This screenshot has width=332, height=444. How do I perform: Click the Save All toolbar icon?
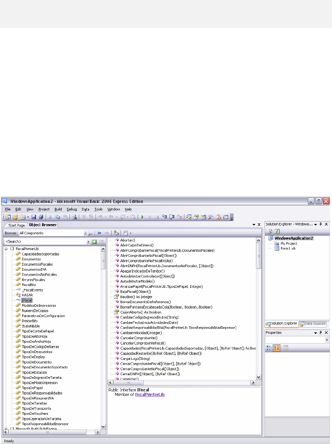click(x=41, y=217)
